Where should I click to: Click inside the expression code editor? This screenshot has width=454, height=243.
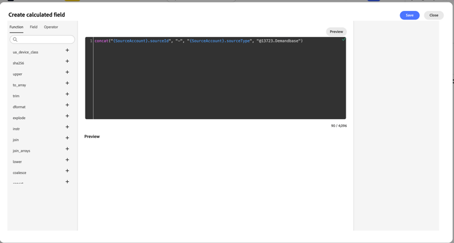(215, 78)
